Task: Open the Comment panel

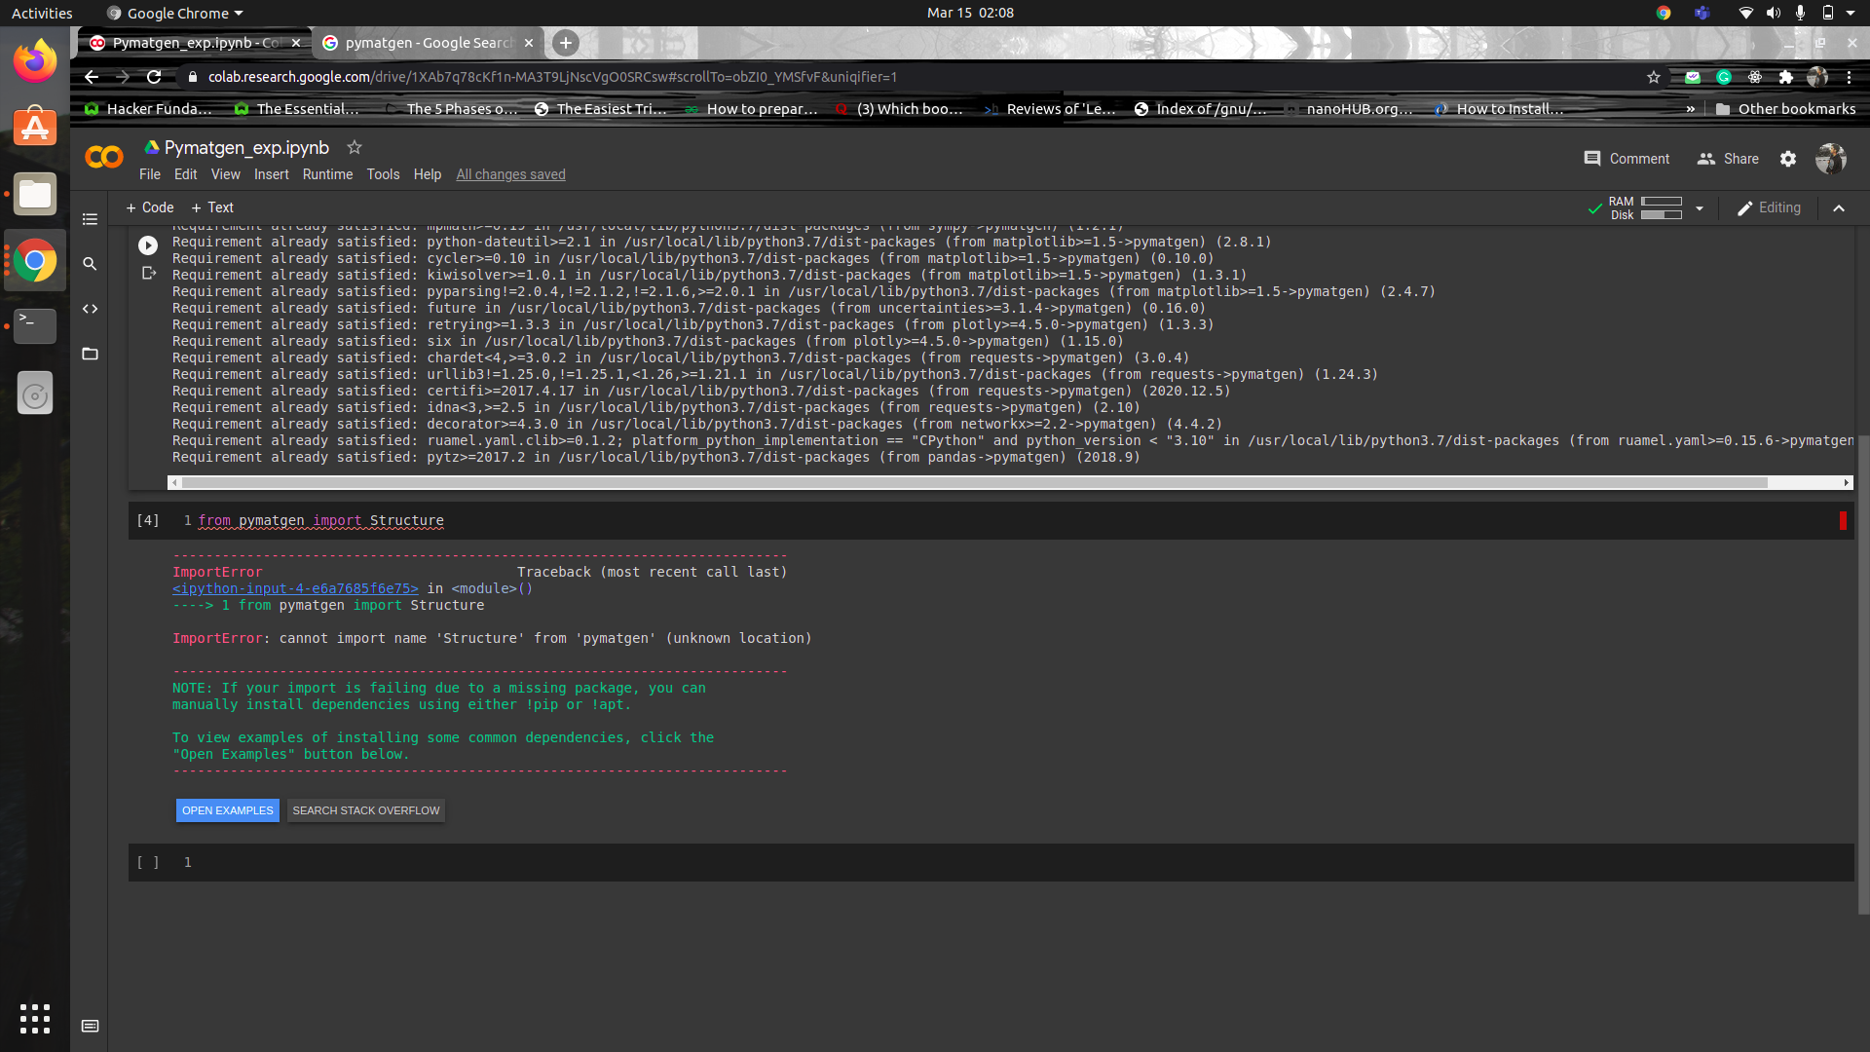Action: point(1627,158)
